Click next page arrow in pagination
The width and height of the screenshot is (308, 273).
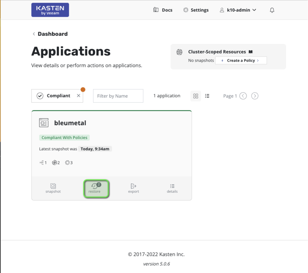coord(255,96)
